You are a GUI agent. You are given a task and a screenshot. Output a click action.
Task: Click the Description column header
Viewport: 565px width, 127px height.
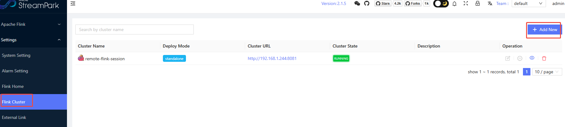pos(429,46)
